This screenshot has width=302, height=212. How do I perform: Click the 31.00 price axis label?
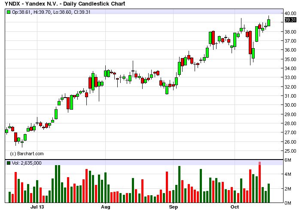290,96
